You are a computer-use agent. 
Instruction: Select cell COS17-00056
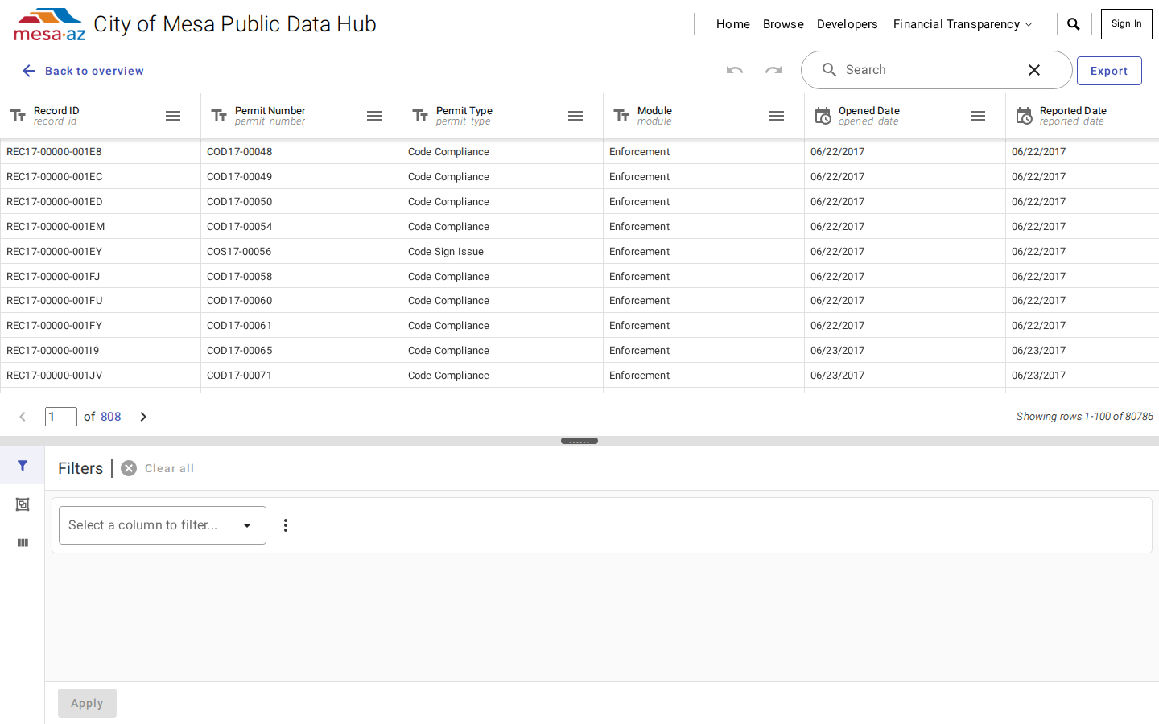coord(302,251)
